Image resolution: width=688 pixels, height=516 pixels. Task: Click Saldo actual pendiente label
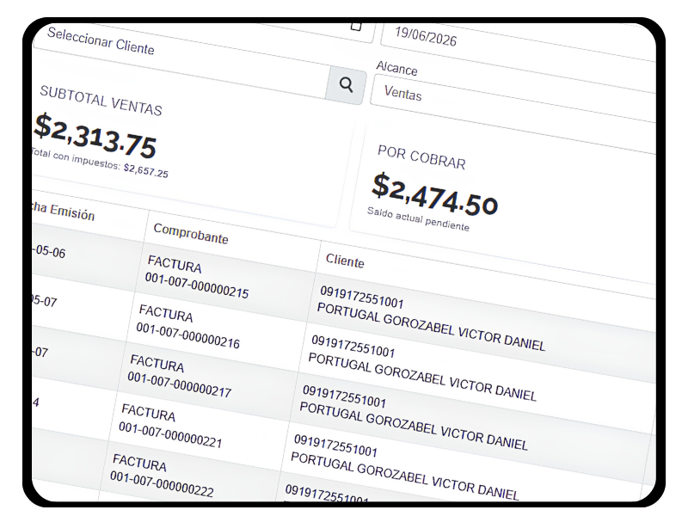pyautogui.click(x=418, y=218)
